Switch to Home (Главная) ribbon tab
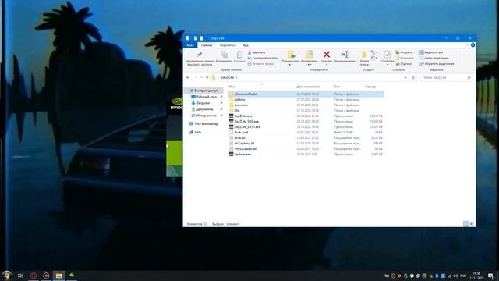 coord(206,45)
